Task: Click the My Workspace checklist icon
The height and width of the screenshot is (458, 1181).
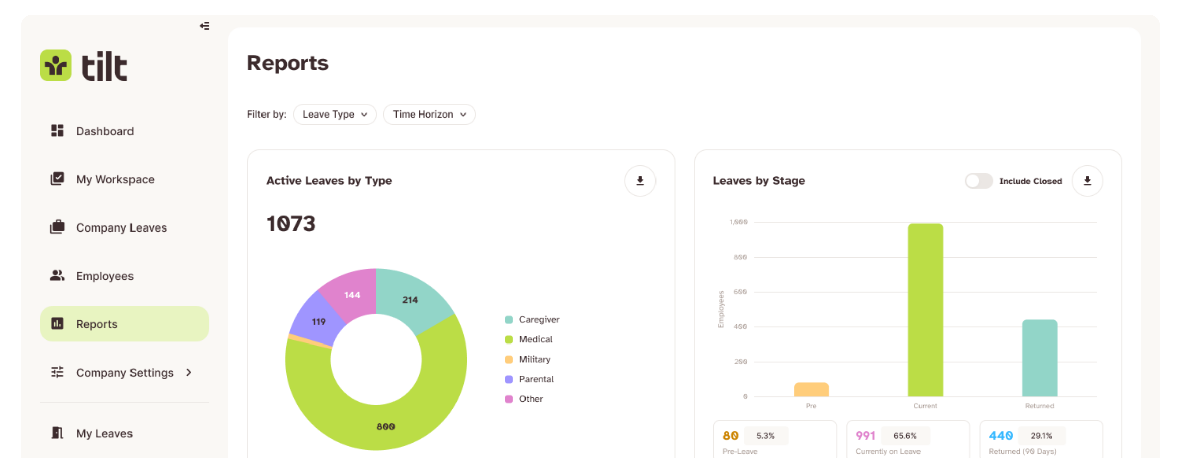Action: (x=57, y=179)
